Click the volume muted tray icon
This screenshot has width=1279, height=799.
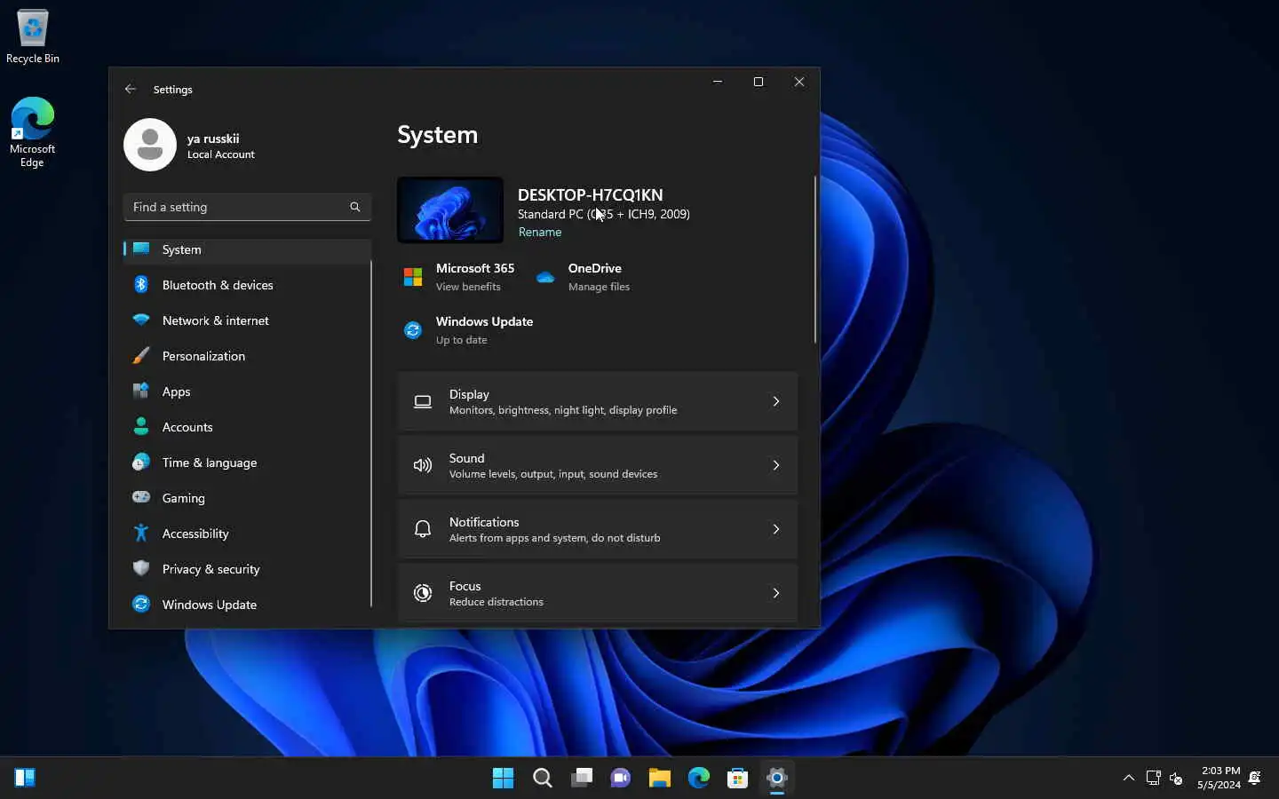[x=1177, y=778]
